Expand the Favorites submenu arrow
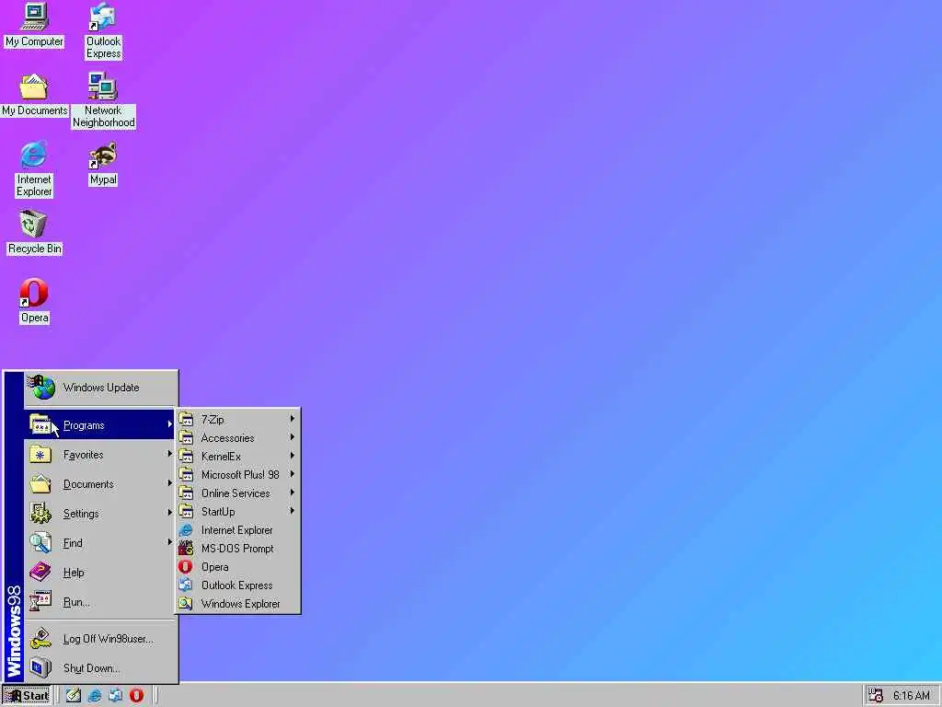The image size is (942, 707). click(x=169, y=454)
